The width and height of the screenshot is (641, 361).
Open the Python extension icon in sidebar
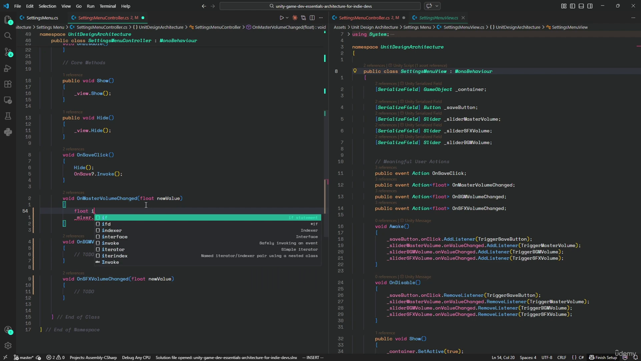pos(8,132)
